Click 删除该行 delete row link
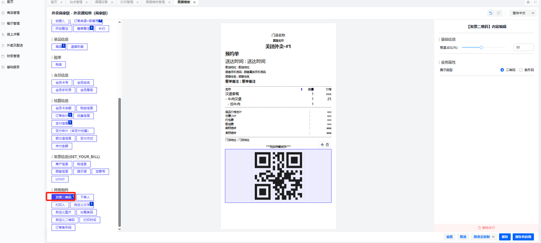Viewport: 541px width, 243px height. [x=486, y=227]
